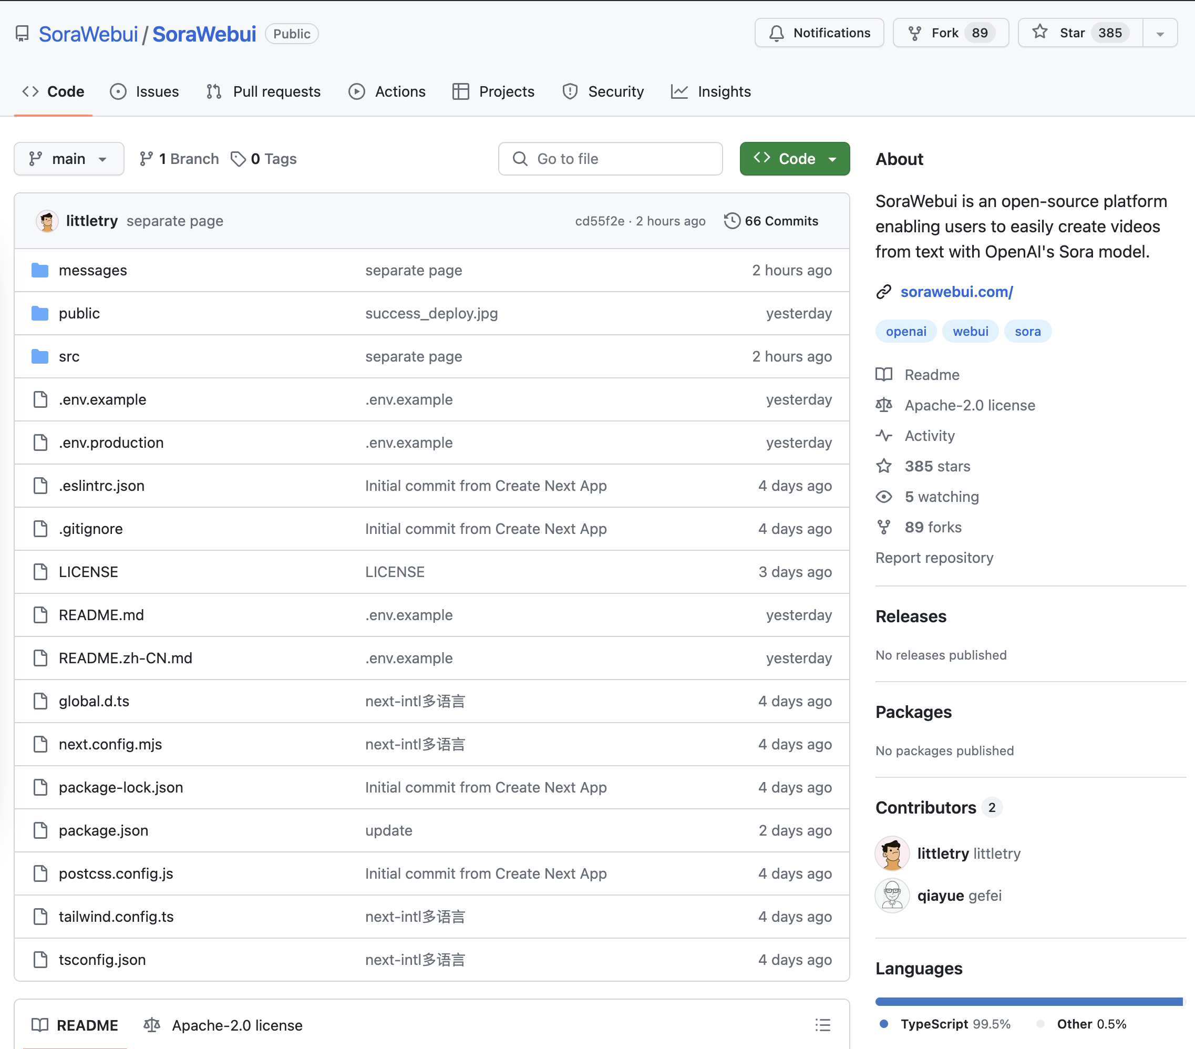This screenshot has height=1049, width=1195.
Task: Select the openai topic tag
Action: point(905,332)
